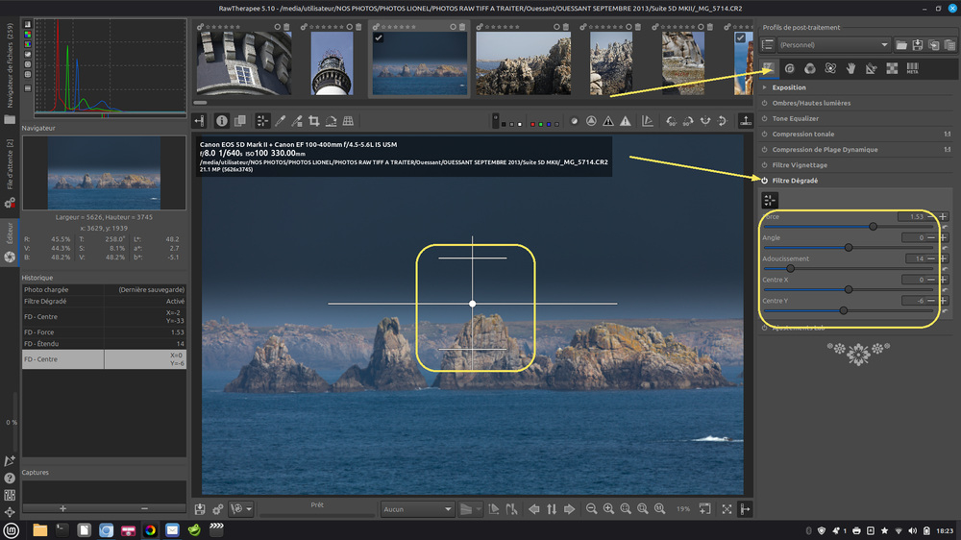This screenshot has width=961, height=540.
Task: Open the (Personnel) profile dropdown
Action: (833, 45)
